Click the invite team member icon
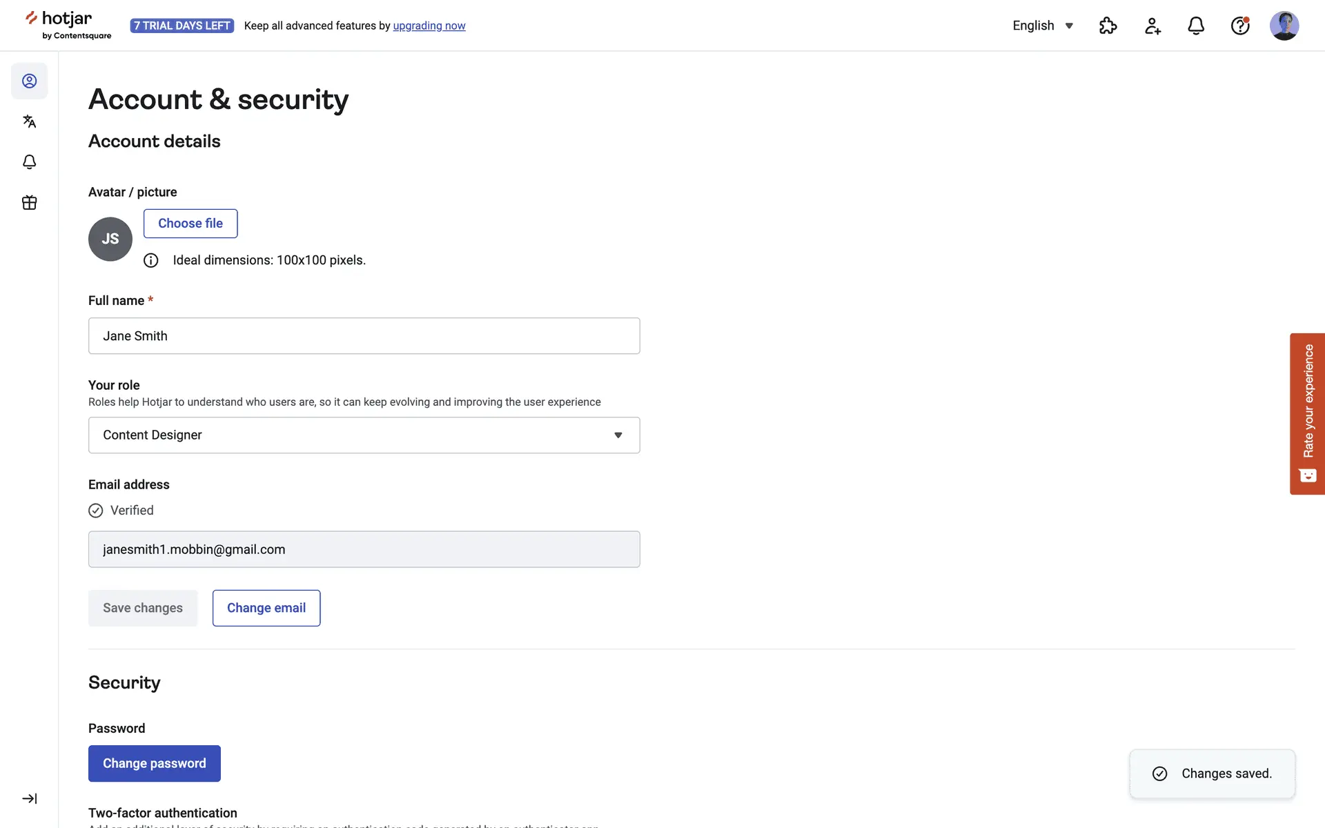The height and width of the screenshot is (828, 1325). tap(1152, 26)
